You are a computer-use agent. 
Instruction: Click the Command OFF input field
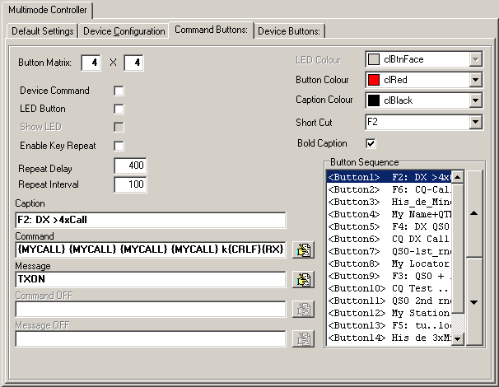pos(150,309)
